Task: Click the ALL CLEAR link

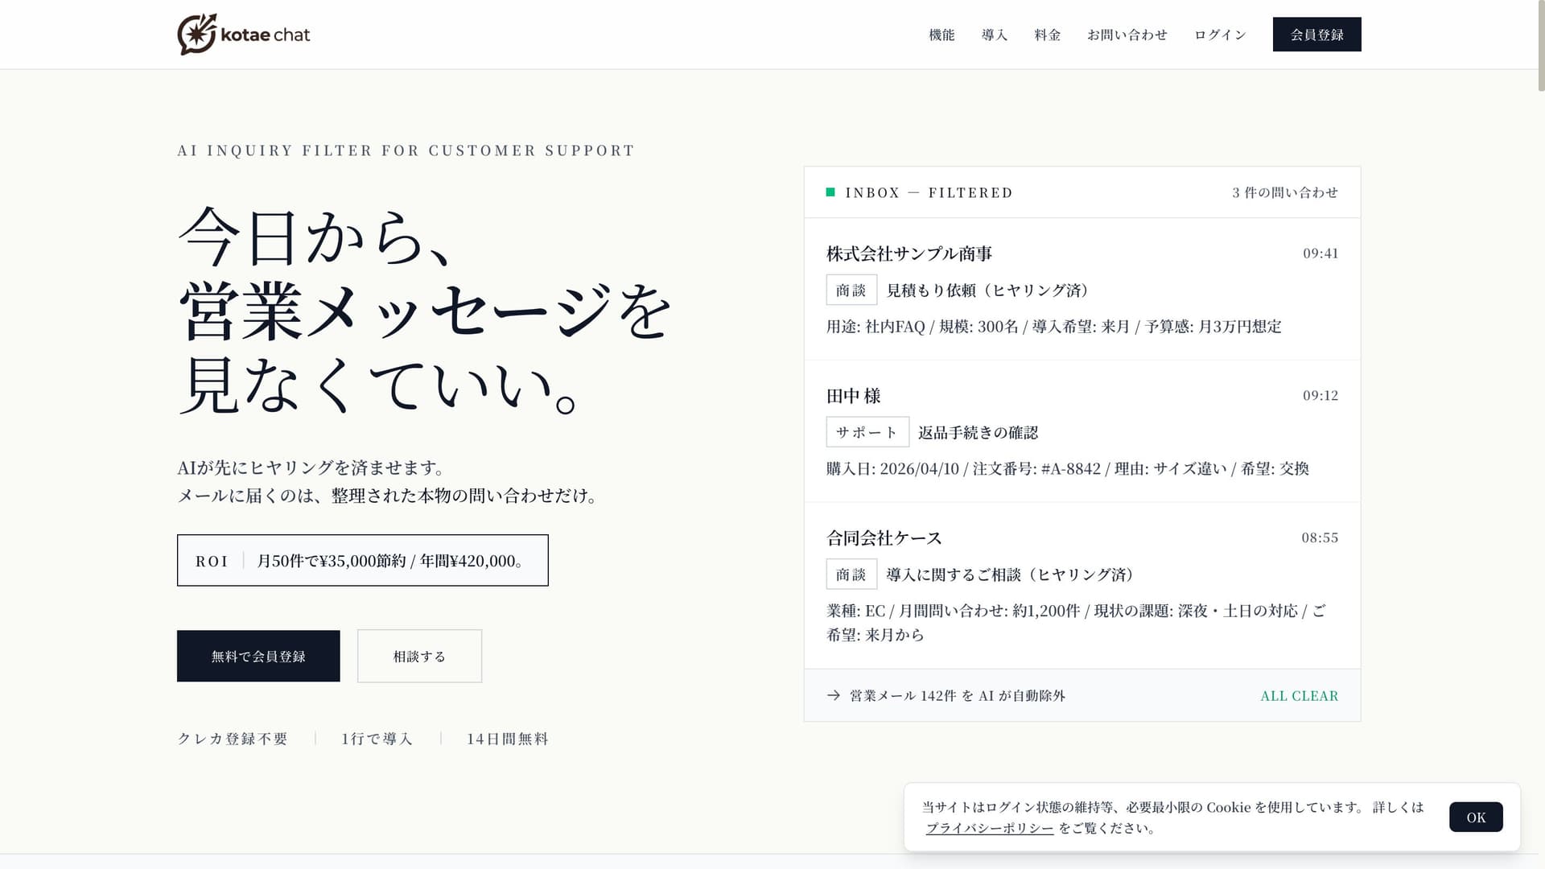Action: (1300, 695)
